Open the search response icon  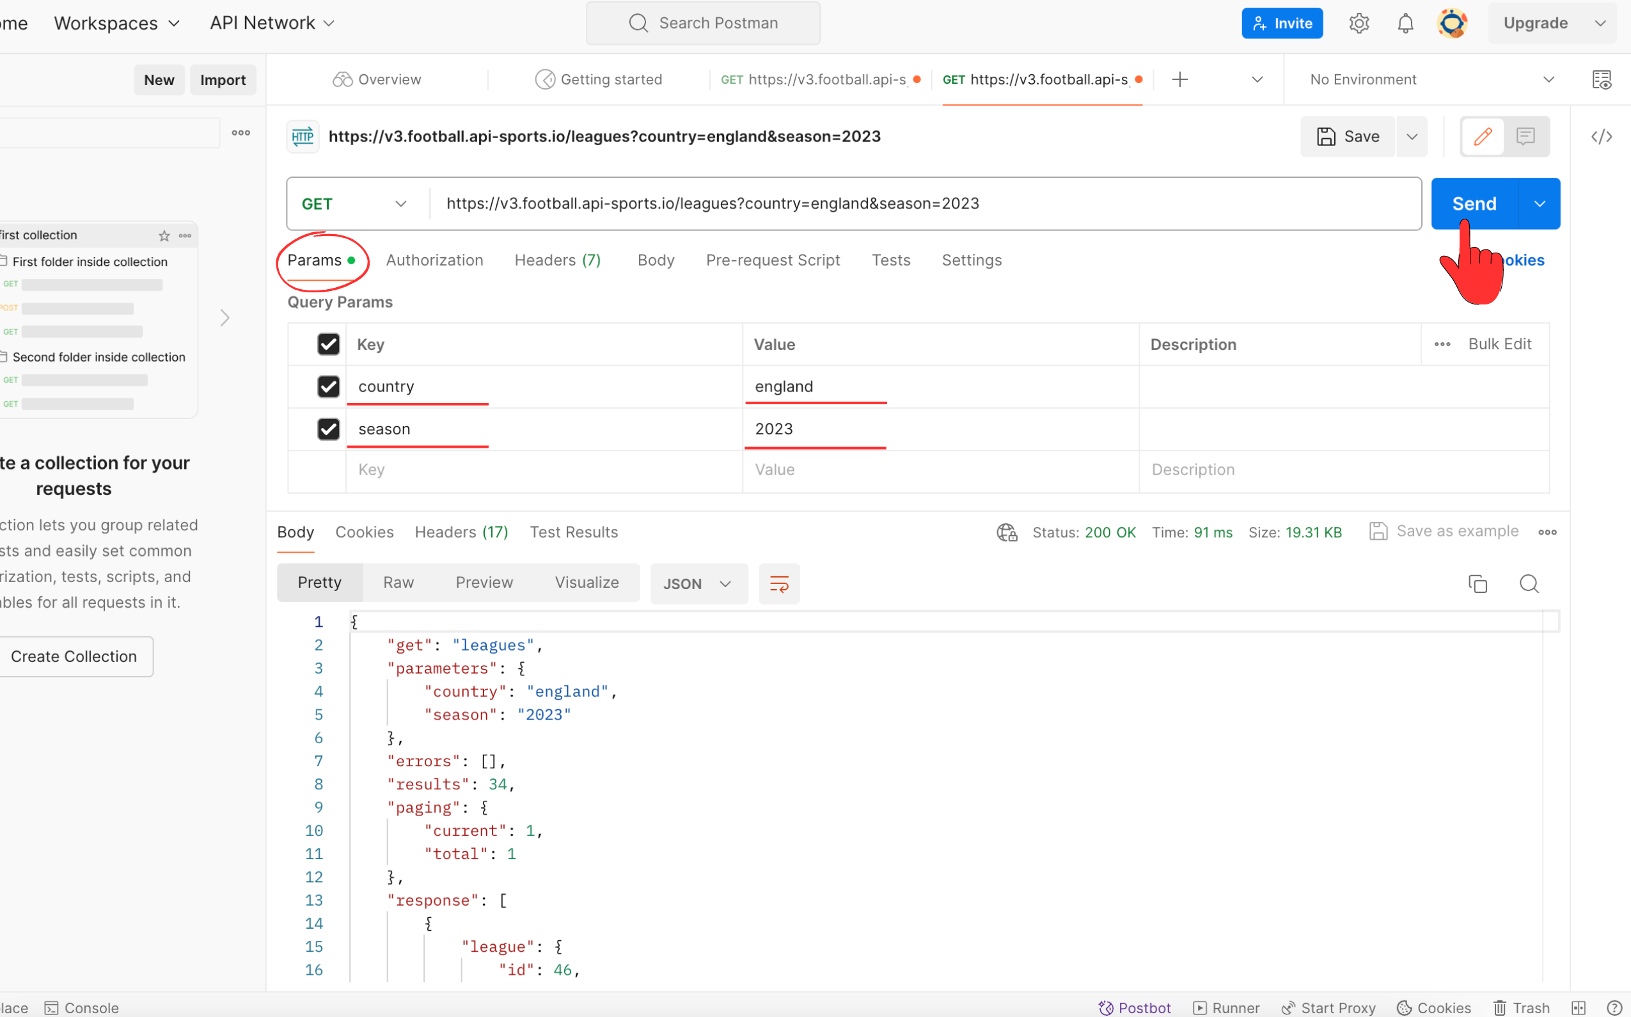(x=1529, y=583)
